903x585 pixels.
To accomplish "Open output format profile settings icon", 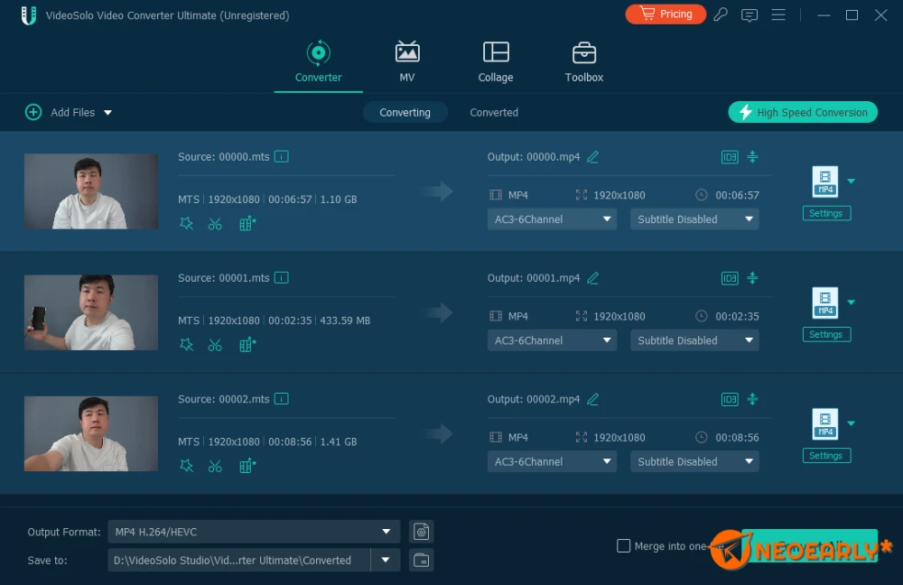I will point(421,532).
